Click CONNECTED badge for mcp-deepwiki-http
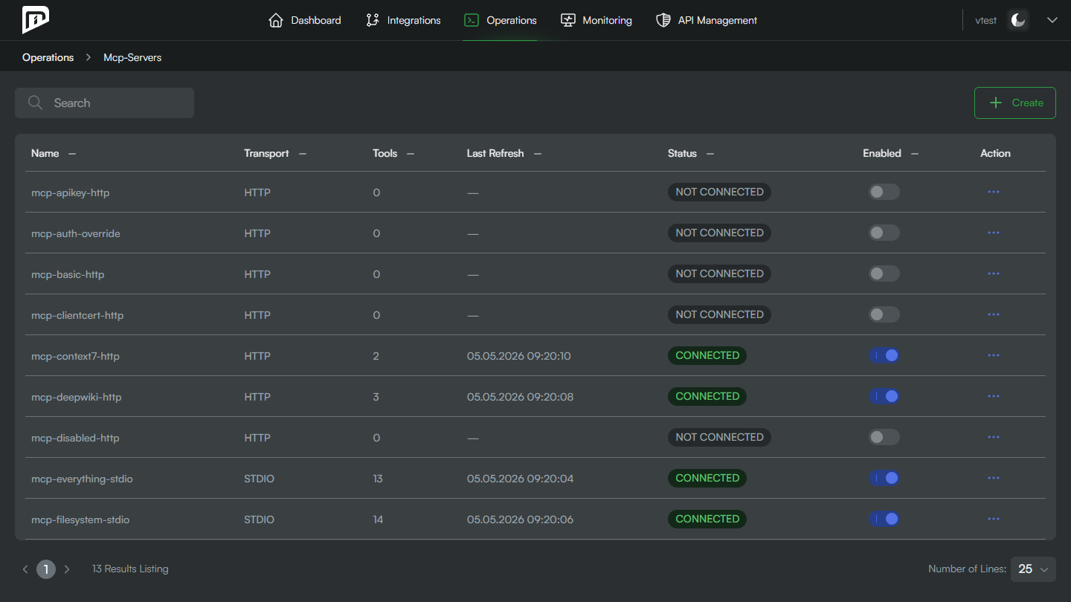 [x=707, y=396]
